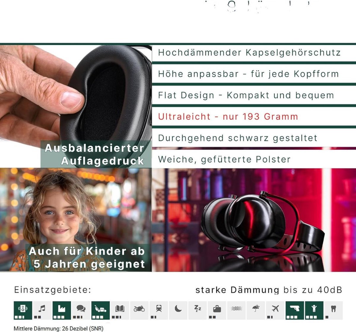Select the open book icon

pos(120,310)
